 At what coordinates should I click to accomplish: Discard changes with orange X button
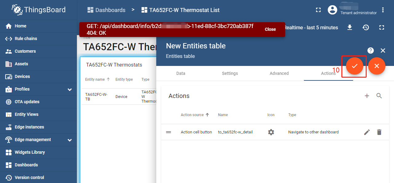(x=377, y=66)
